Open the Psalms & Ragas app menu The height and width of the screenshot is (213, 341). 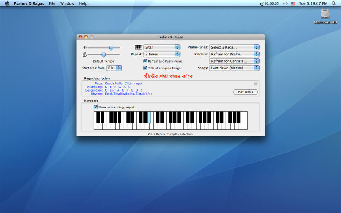click(29, 3)
